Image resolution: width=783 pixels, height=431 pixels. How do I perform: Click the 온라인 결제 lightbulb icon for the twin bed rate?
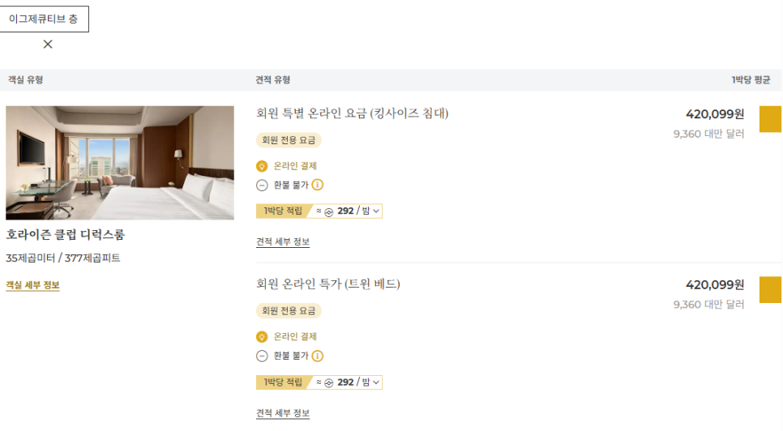[x=262, y=337]
